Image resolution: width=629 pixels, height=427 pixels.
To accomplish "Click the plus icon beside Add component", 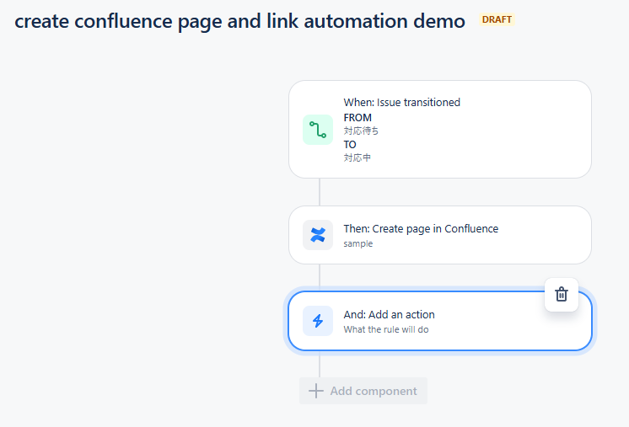I will click(x=315, y=391).
